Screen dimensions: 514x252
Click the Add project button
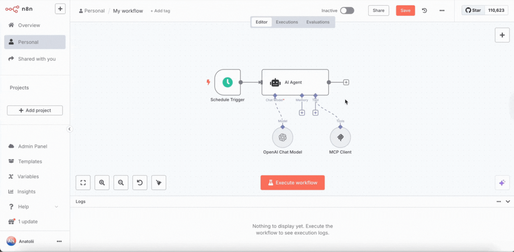pyautogui.click(x=35, y=111)
